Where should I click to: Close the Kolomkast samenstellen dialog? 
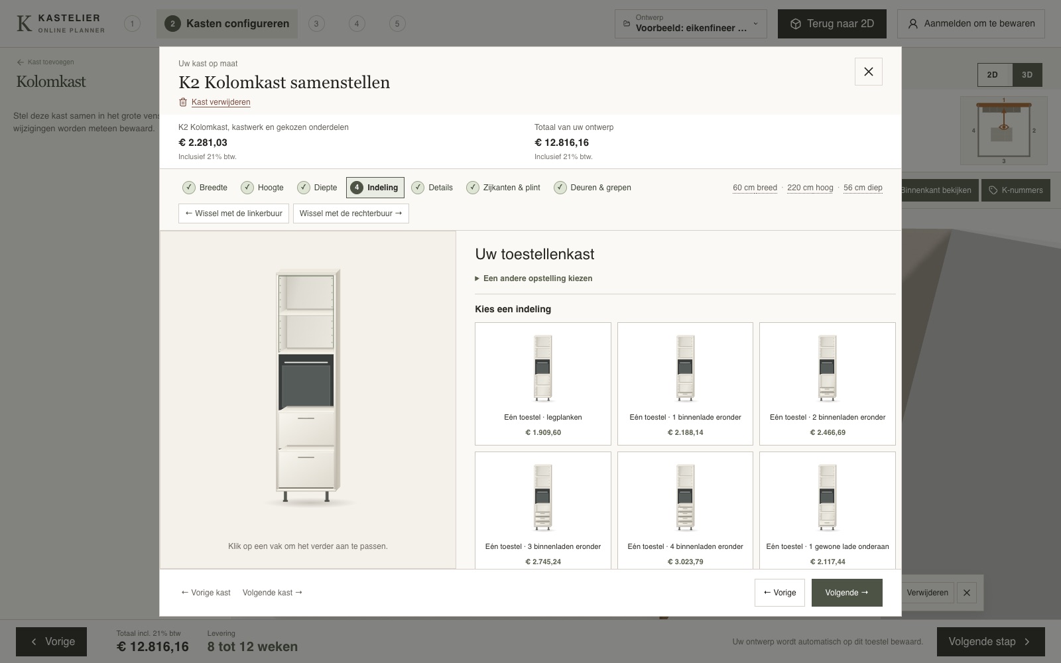(868, 72)
